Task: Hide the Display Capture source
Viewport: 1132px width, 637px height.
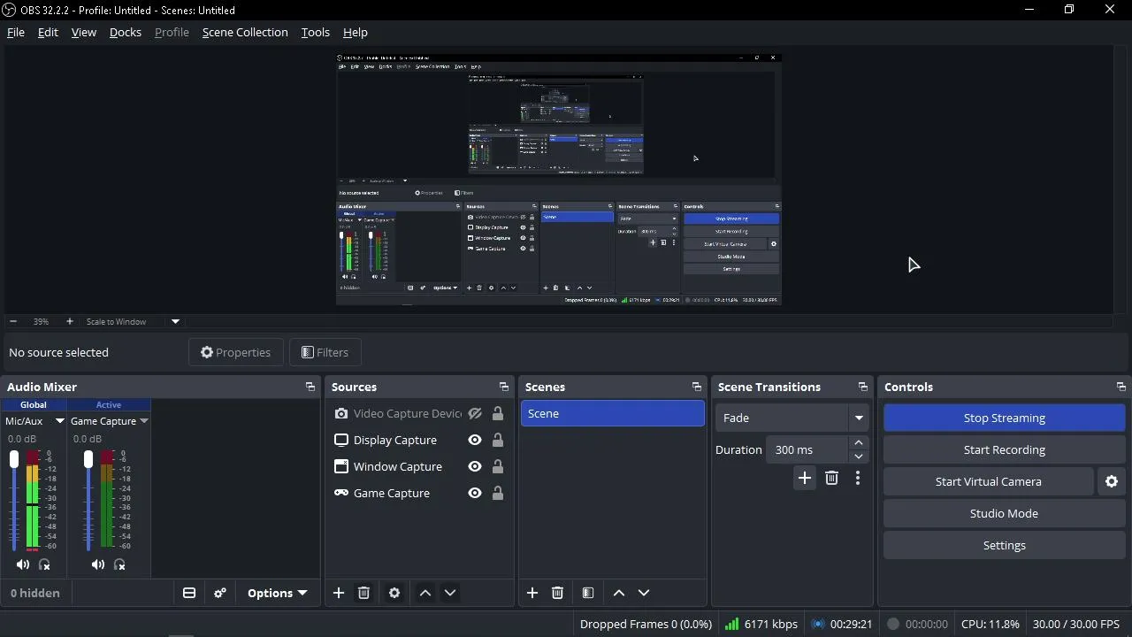Action: tap(475, 440)
